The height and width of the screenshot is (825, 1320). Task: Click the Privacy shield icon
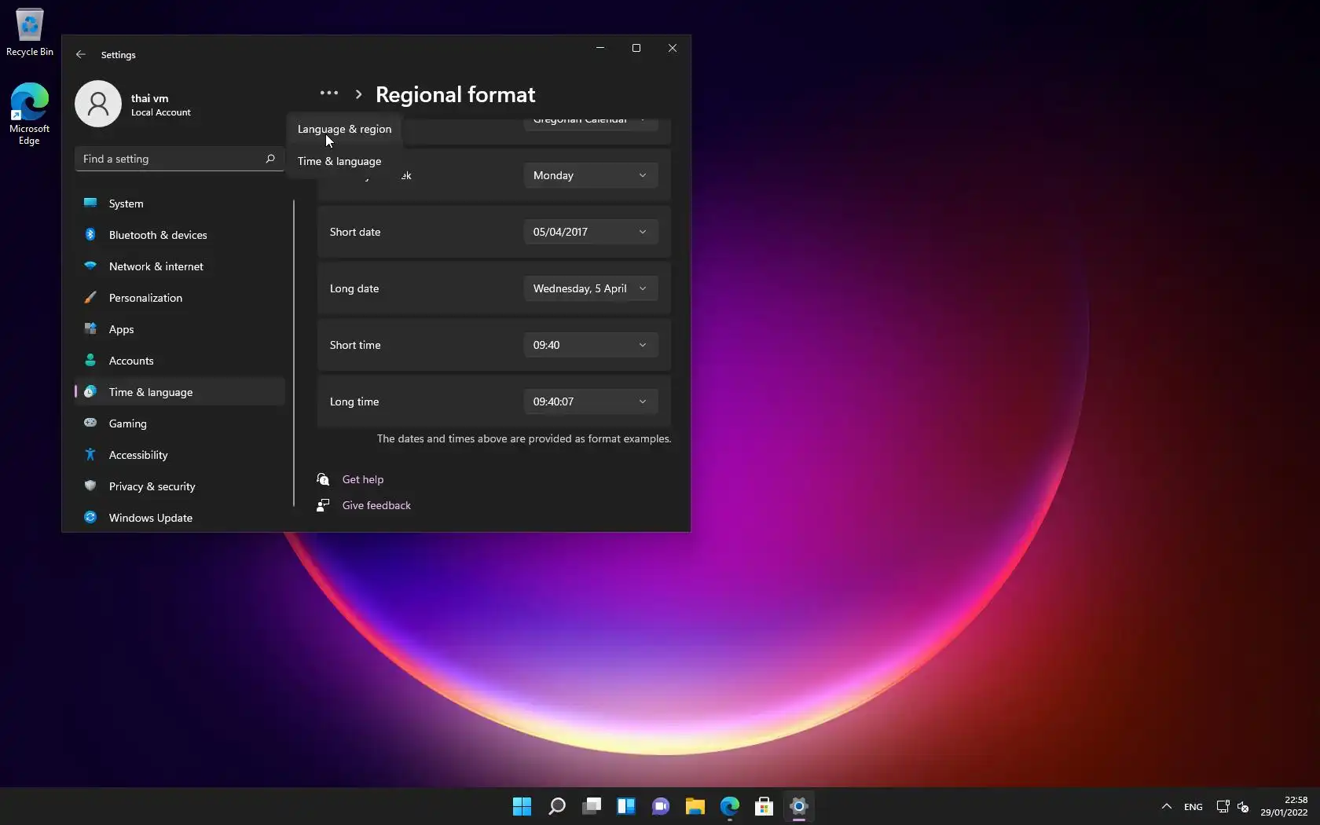[x=90, y=486]
